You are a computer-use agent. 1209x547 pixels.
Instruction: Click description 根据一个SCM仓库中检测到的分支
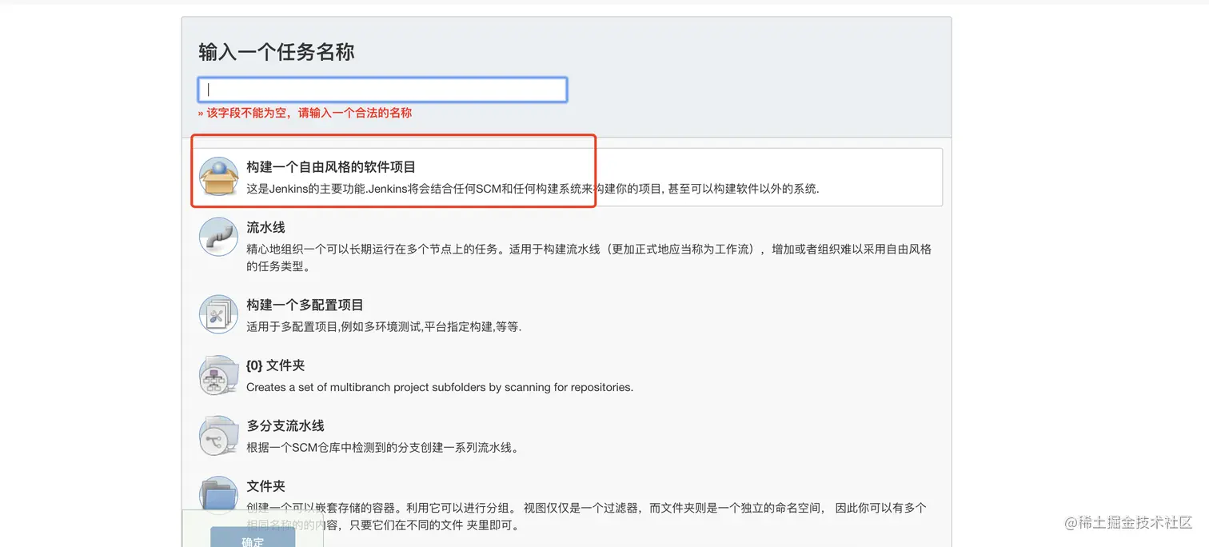[382, 448]
